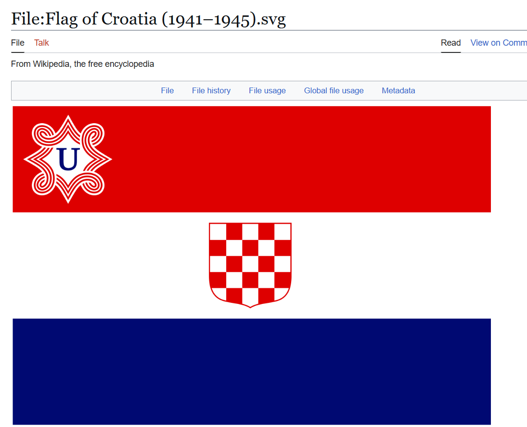The height and width of the screenshot is (427, 527).
Task: Open the Global file usage link
Action: point(334,90)
